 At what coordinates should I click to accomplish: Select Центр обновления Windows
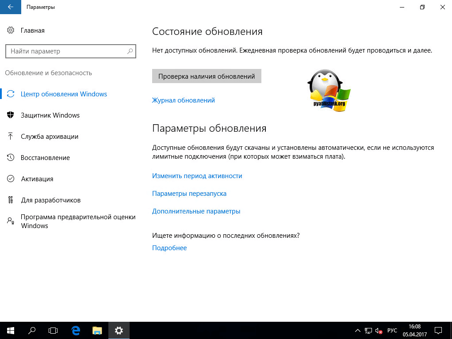64,94
